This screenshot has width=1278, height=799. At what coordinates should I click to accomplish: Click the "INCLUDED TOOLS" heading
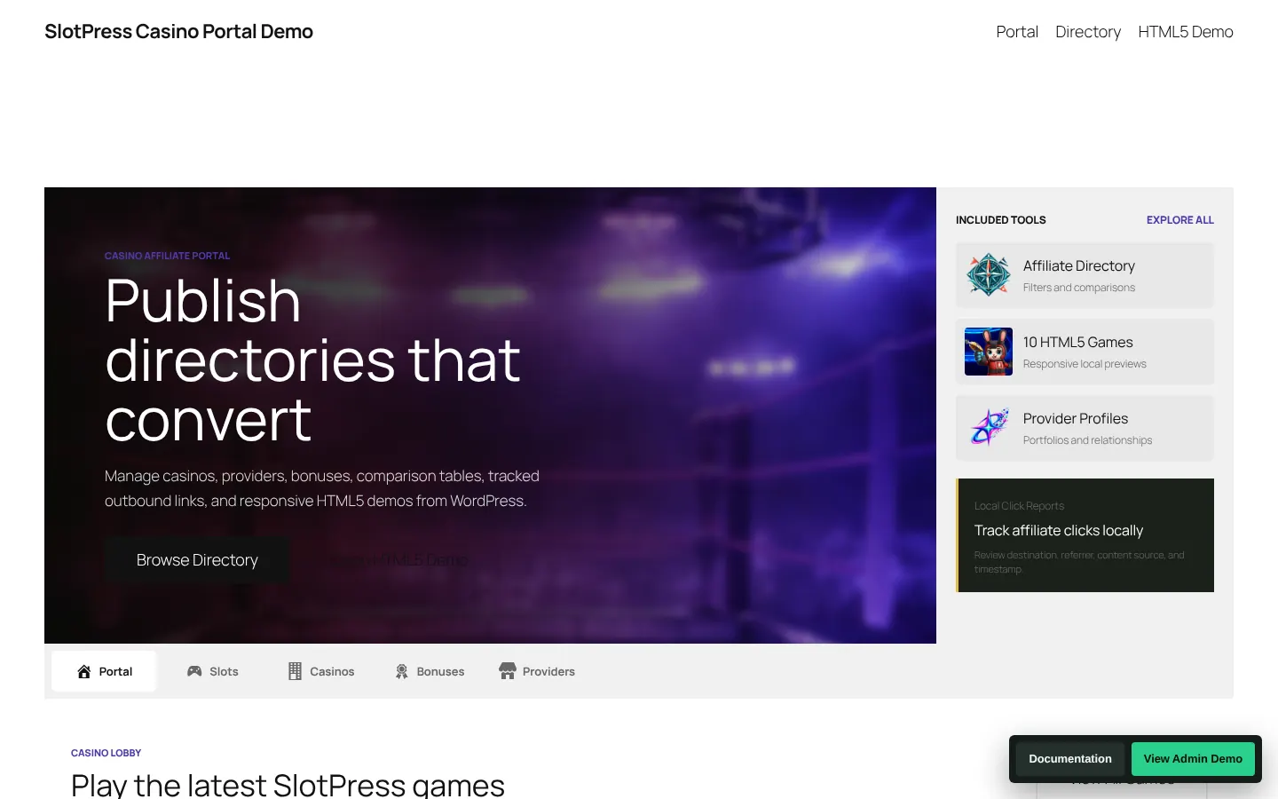click(x=1001, y=220)
